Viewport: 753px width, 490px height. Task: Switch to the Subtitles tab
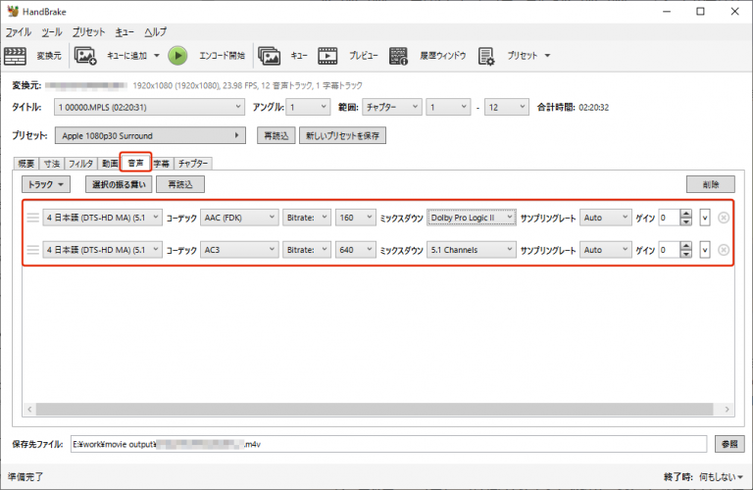tap(162, 164)
